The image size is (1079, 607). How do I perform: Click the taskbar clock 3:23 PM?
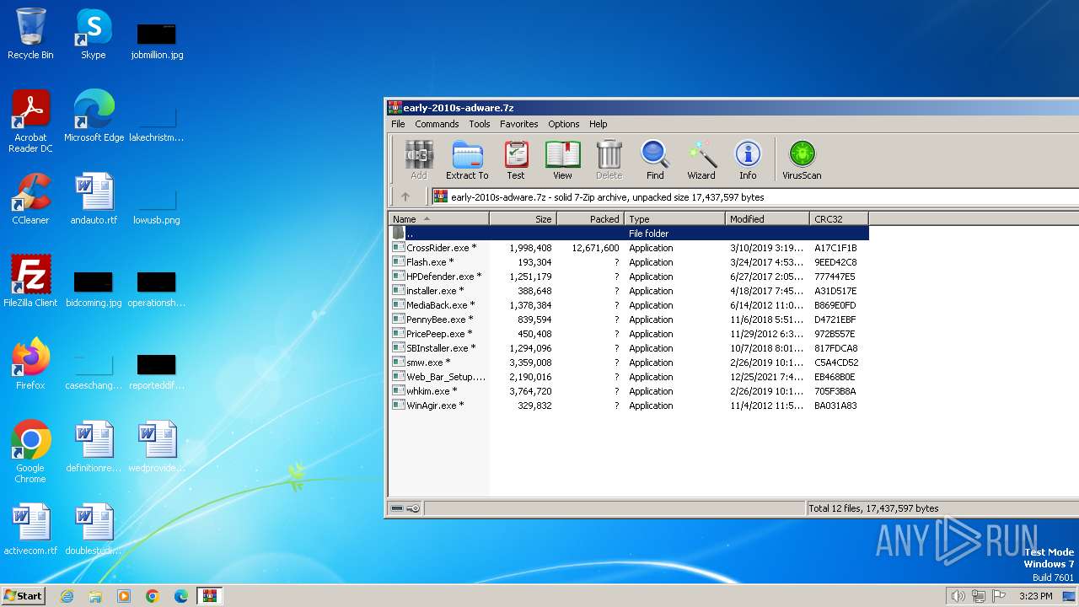tap(1035, 596)
